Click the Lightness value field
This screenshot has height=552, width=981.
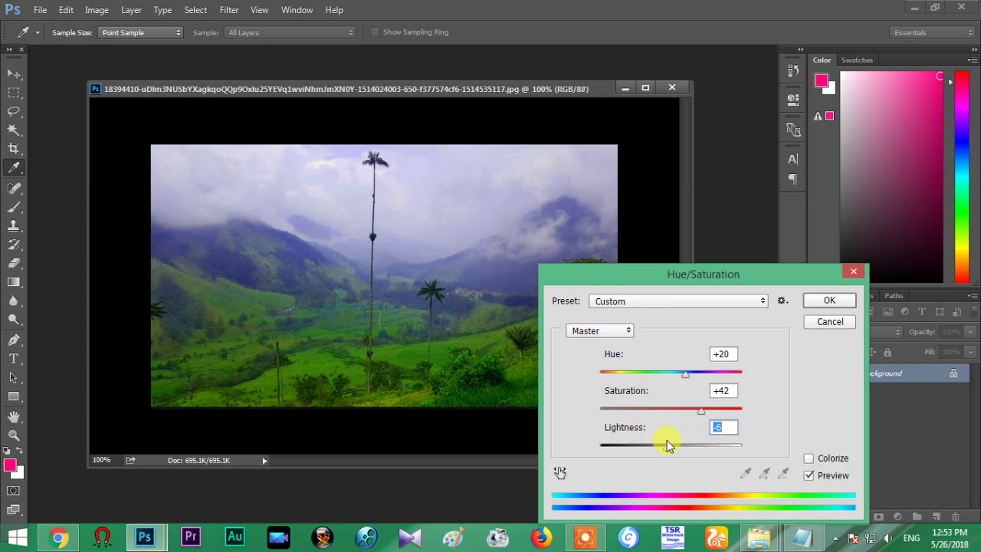pos(723,428)
